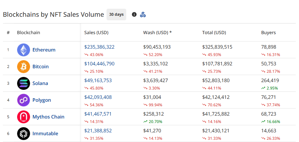
Task: Click Immutable sales $21,388,852
Action: pos(98,131)
